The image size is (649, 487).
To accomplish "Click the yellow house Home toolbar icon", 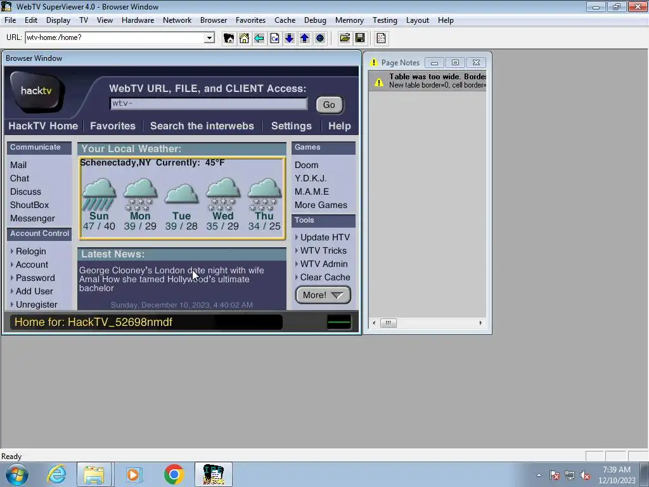I will point(244,39).
